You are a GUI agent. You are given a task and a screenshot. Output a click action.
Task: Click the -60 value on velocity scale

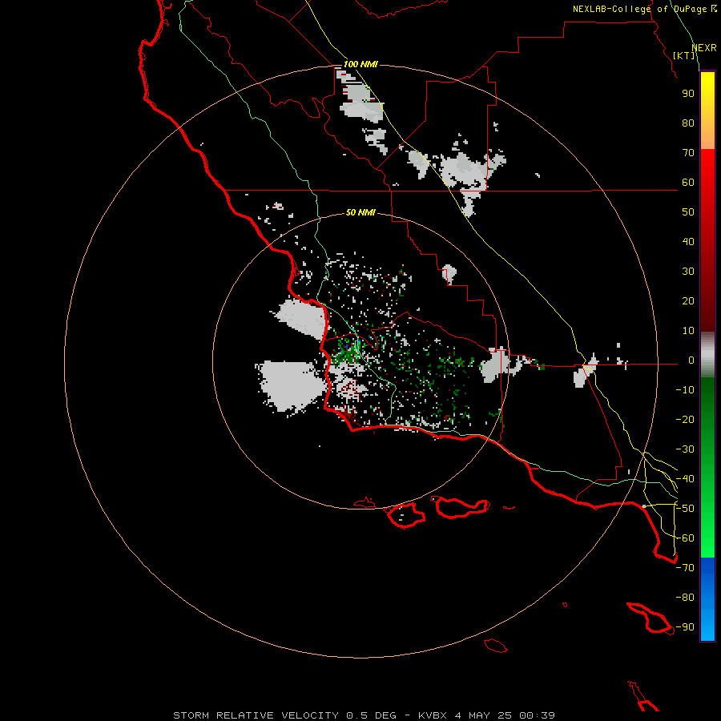click(x=685, y=538)
